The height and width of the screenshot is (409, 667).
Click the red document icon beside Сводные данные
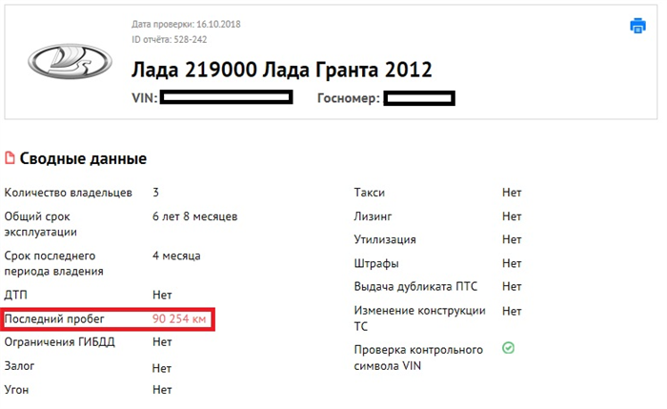pos(10,158)
